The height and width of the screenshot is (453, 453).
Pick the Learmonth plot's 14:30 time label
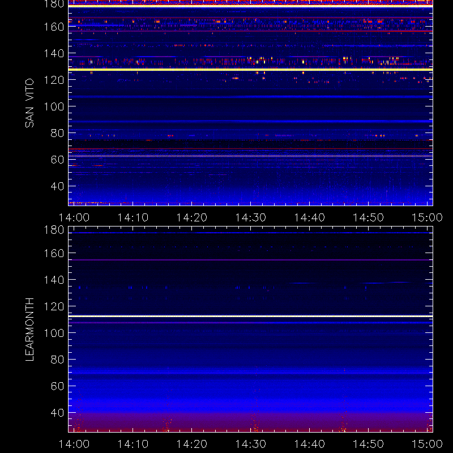coord(250,444)
